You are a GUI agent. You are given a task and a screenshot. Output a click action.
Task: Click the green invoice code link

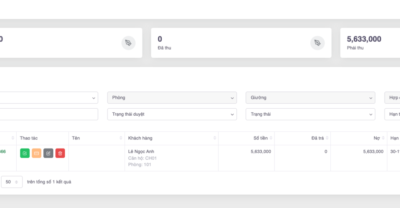tap(2, 152)
